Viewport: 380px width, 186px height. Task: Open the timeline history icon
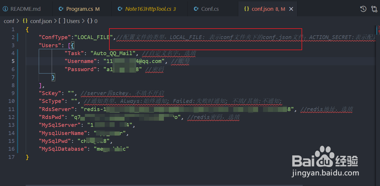pos(363,9)
